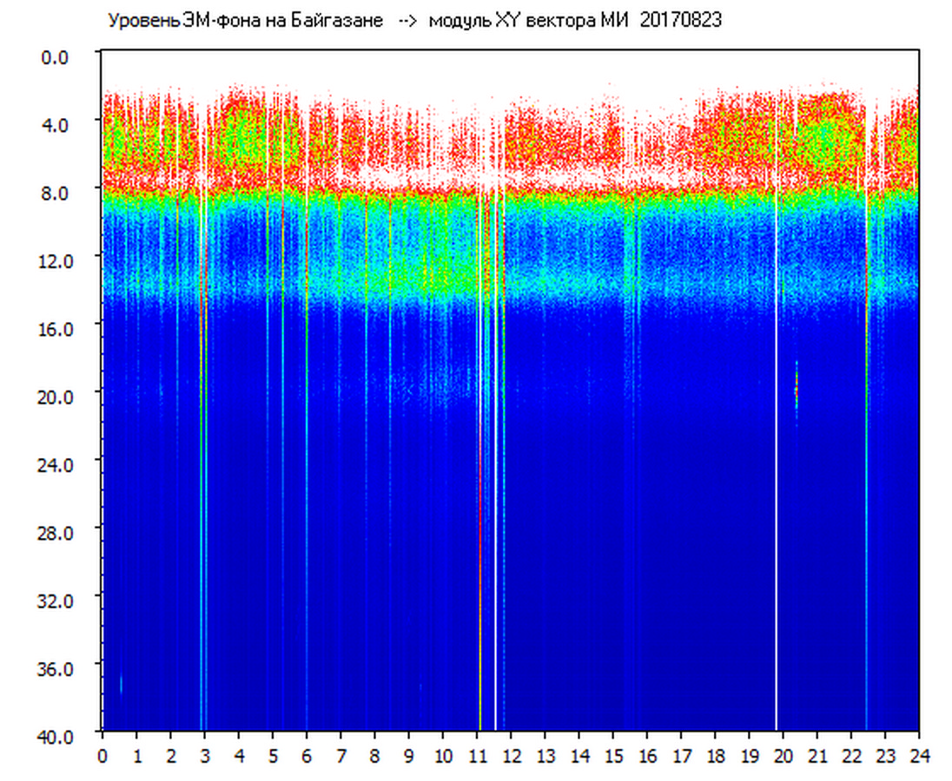The width and height of the screenshot is (952, 781).
Task: Click the chart title text at top
Action: [413, 21]
